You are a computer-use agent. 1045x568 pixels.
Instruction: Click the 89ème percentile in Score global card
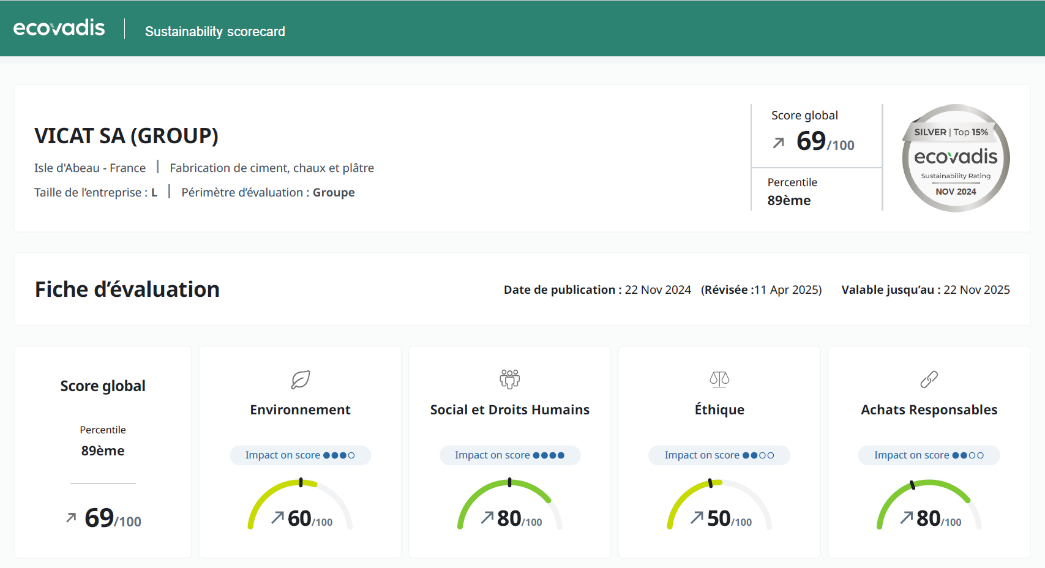103,450
